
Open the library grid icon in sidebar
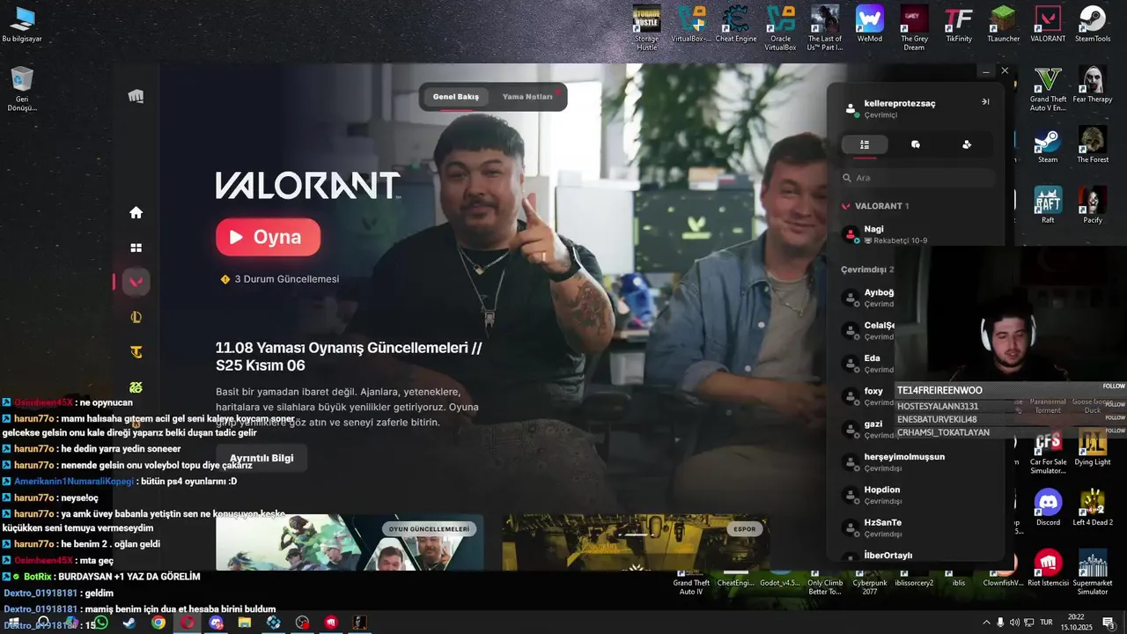pos(136,248)
